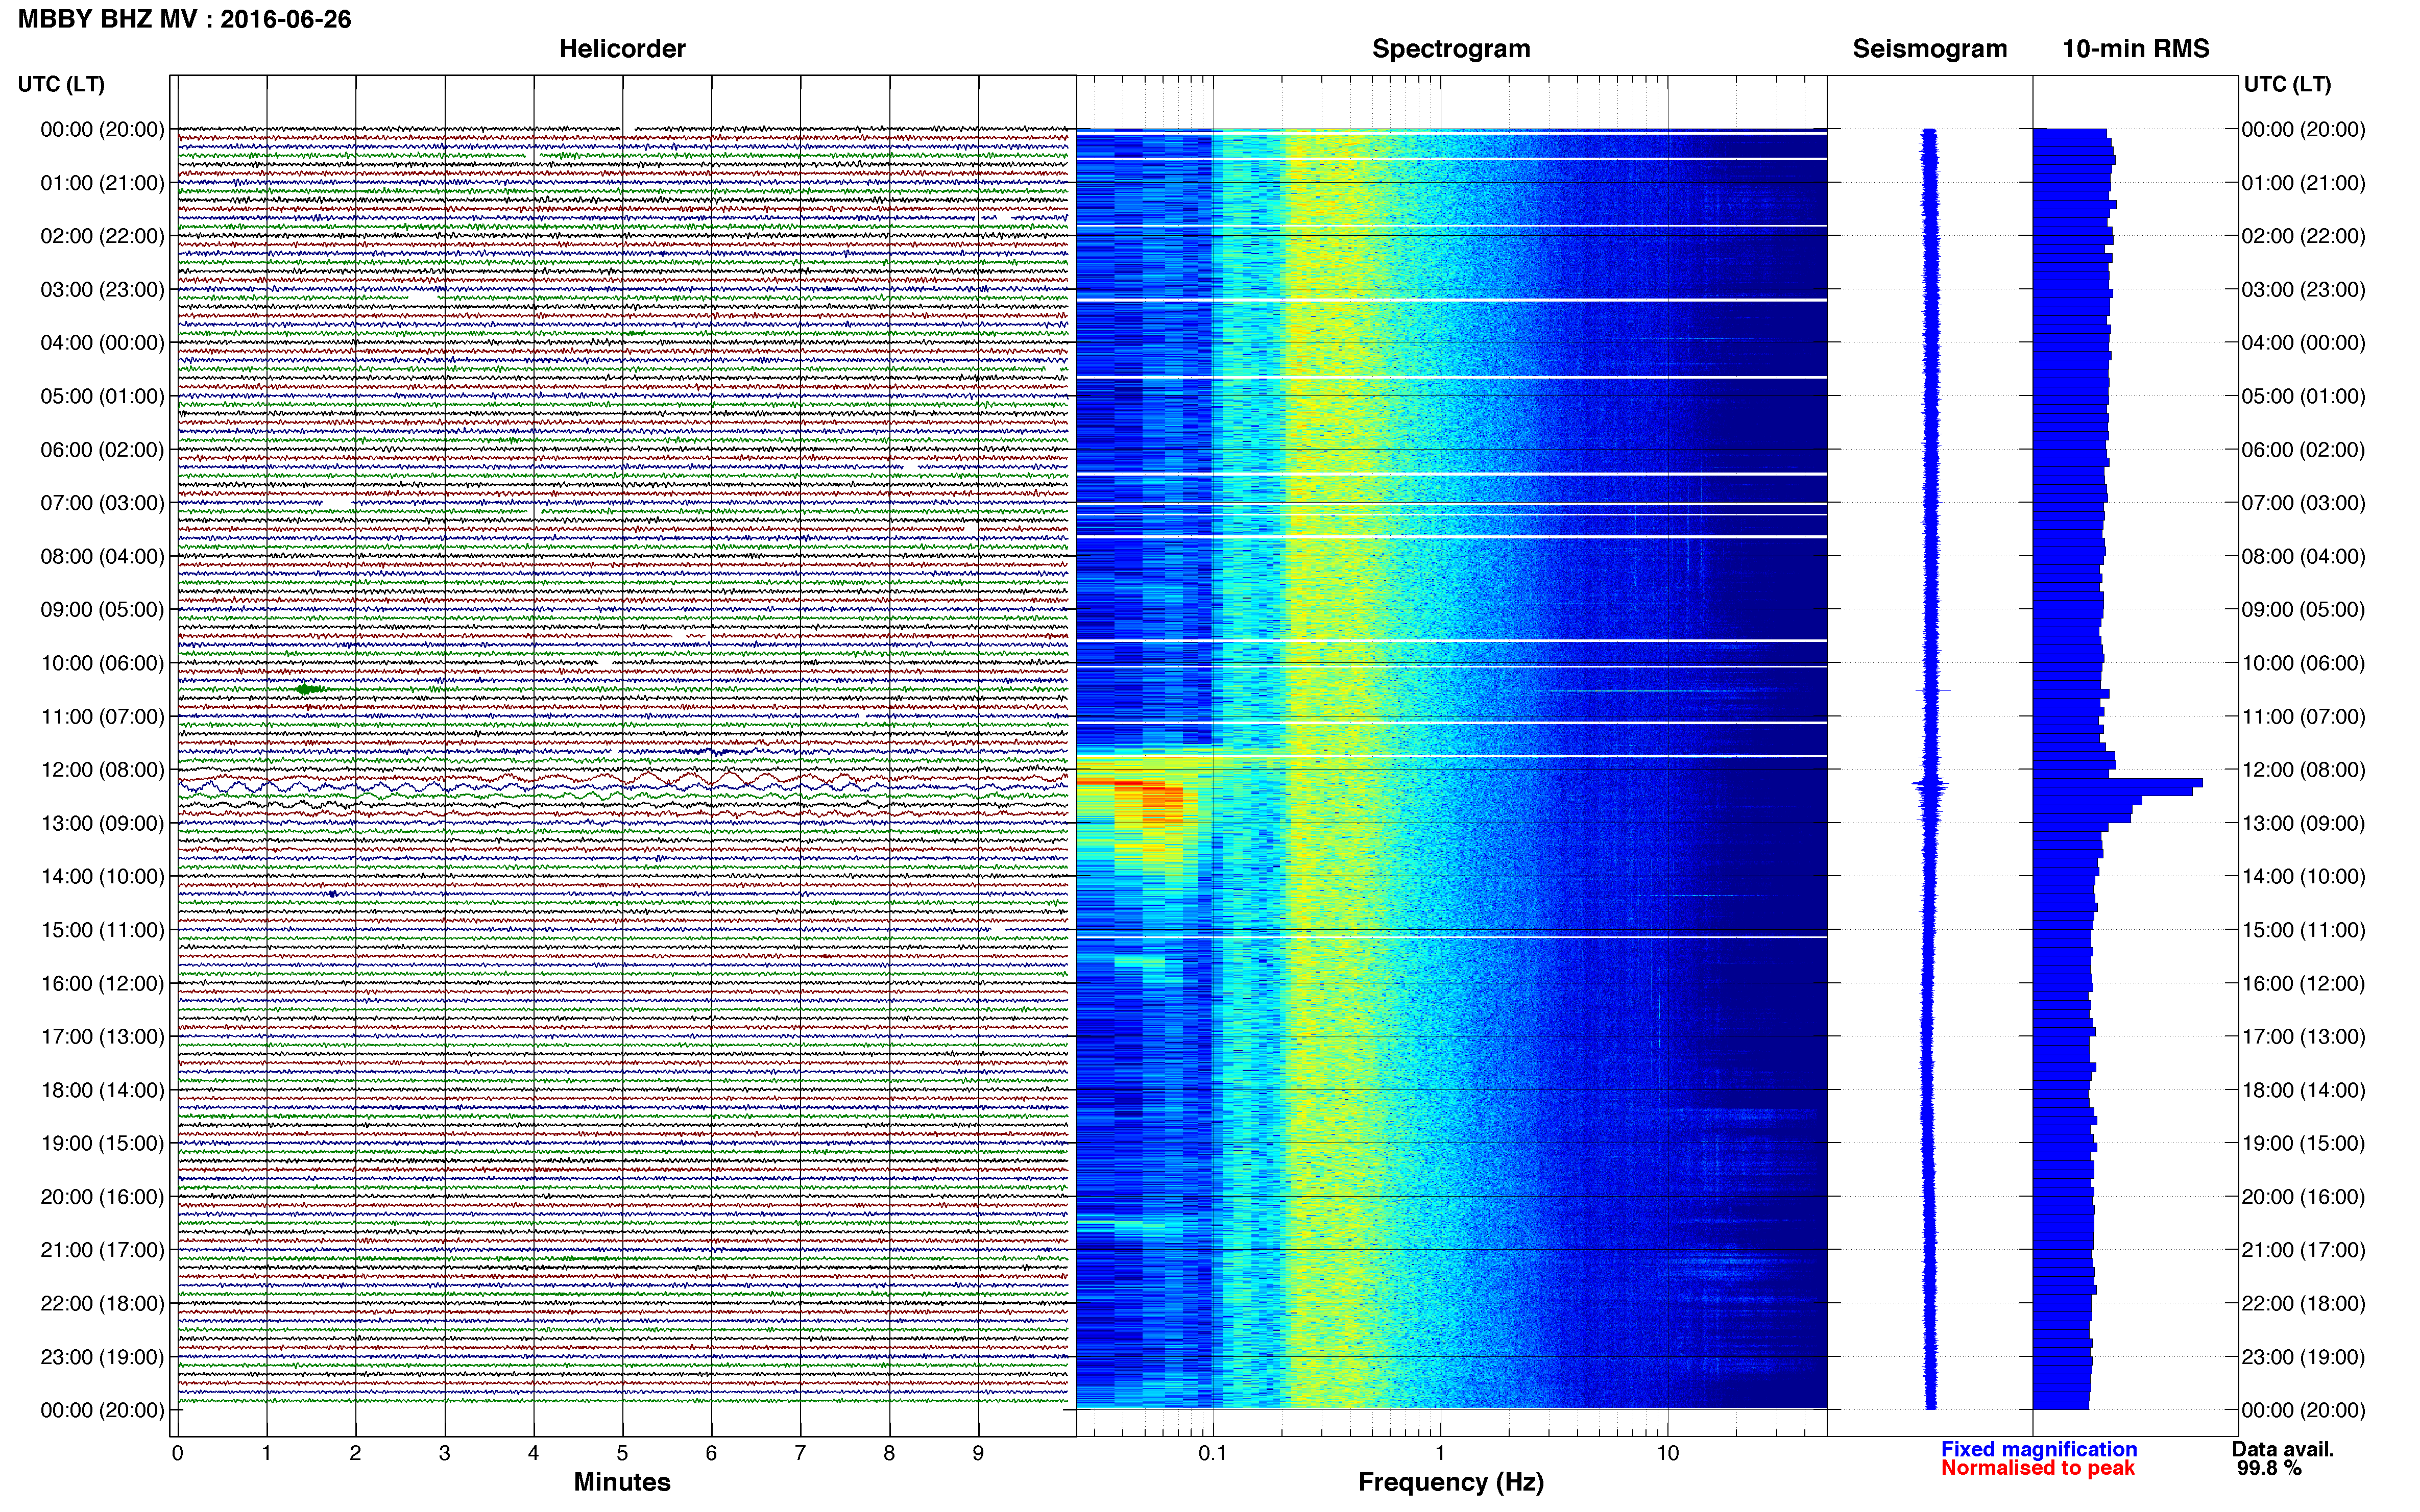This screenshot has height=1512, width=2420.
Task: Click the 'MBBY BHZ MV : 2016-06-26' title
Action: 185,19
